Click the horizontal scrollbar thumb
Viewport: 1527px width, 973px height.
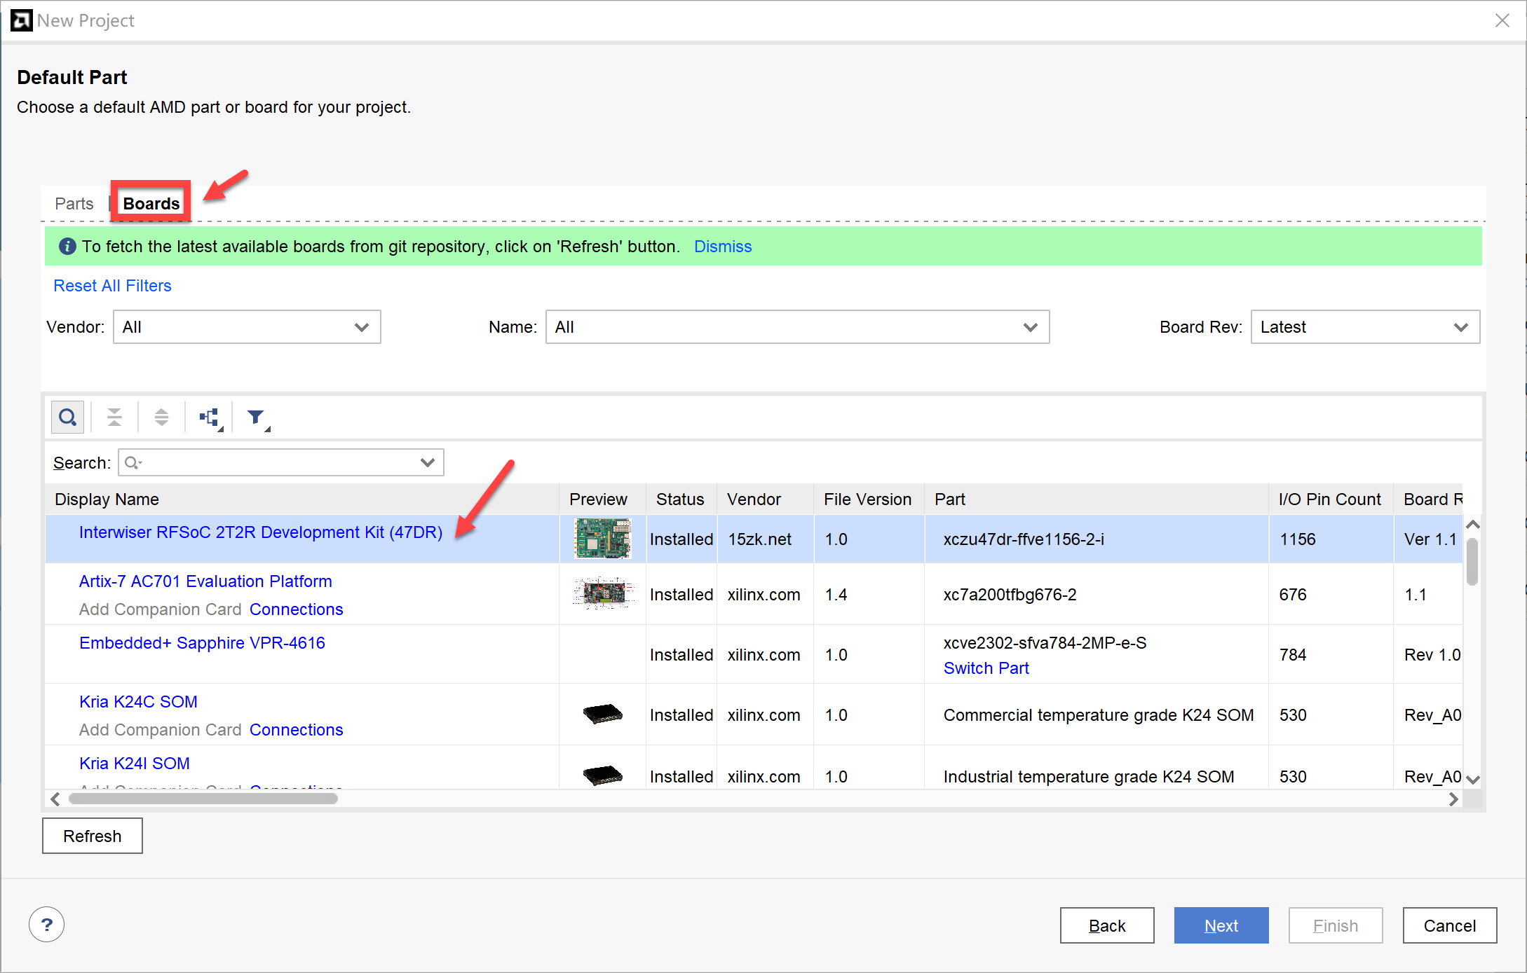coord(204,799)
